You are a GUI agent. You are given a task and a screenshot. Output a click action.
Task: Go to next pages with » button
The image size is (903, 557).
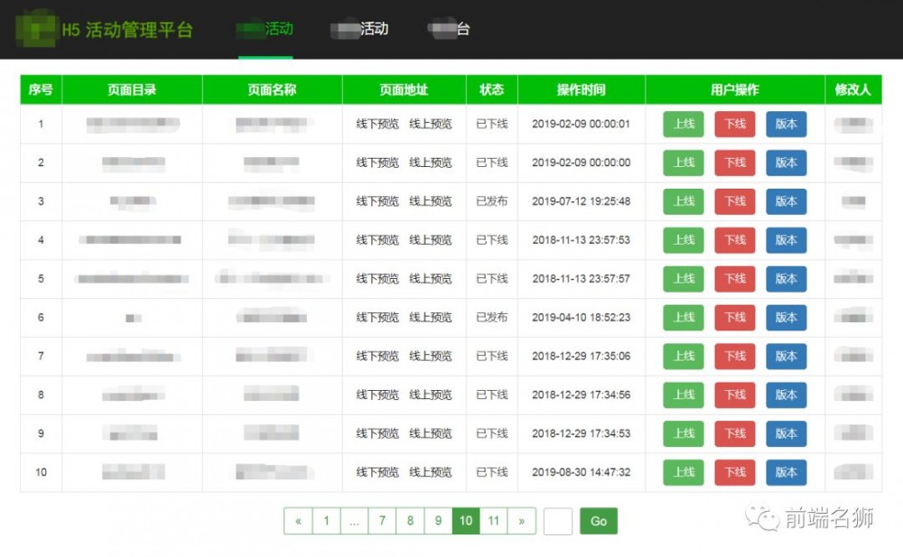(522, 521)
